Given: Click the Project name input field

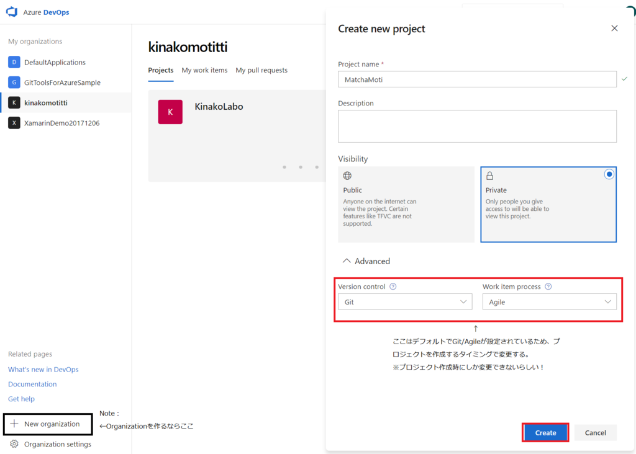Looking at the screenshot, I should click(x=477, y=79).
